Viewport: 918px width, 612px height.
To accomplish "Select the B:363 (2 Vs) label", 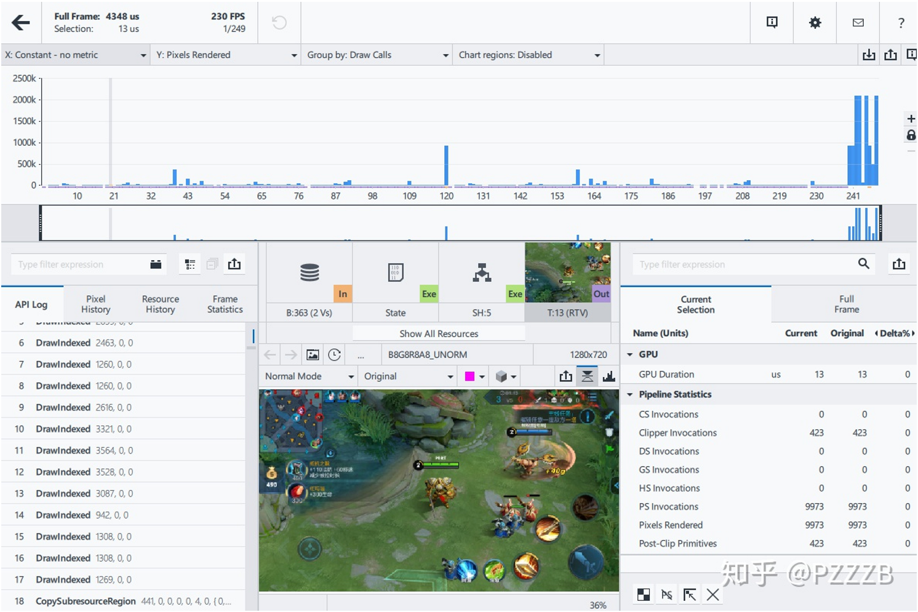I will tap(309, 312).
